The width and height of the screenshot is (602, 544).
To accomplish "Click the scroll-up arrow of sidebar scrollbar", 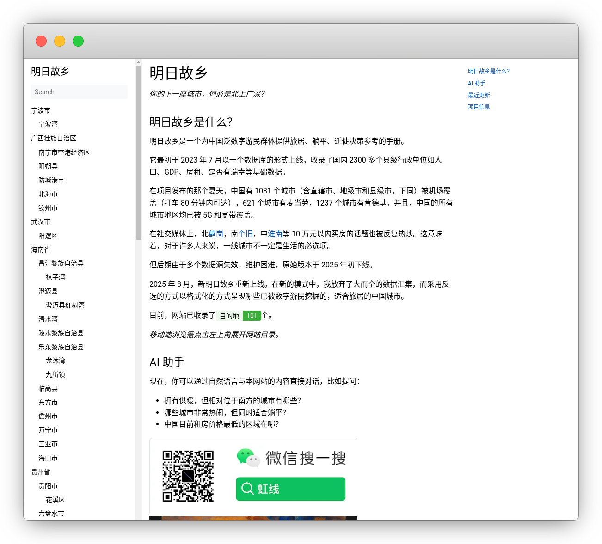I will coord(138,62).
